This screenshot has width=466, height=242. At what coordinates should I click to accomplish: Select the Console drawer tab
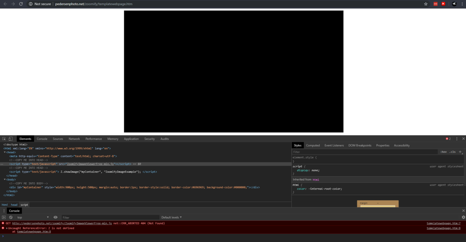14,211
